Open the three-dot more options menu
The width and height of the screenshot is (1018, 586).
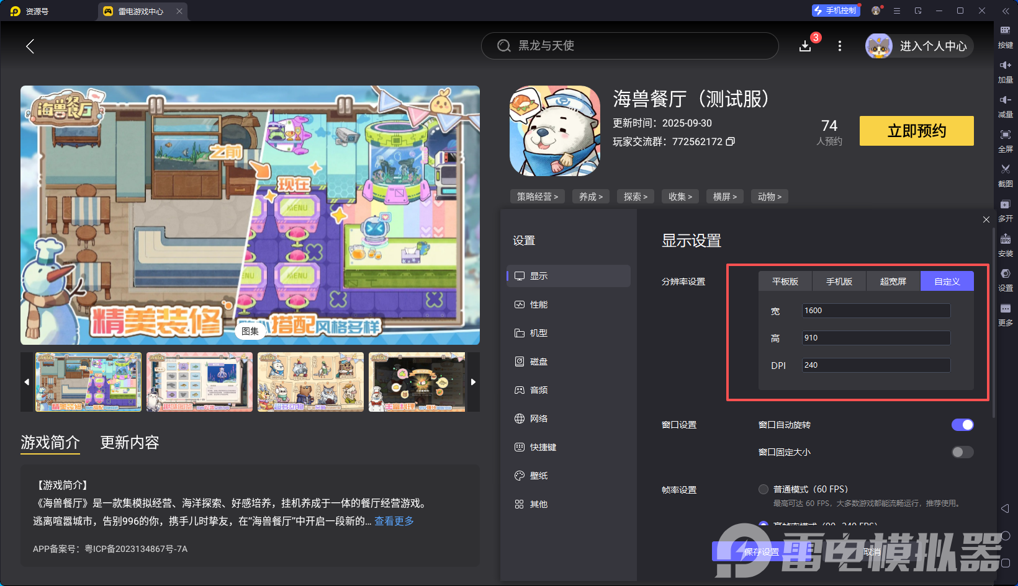point(840,46)
